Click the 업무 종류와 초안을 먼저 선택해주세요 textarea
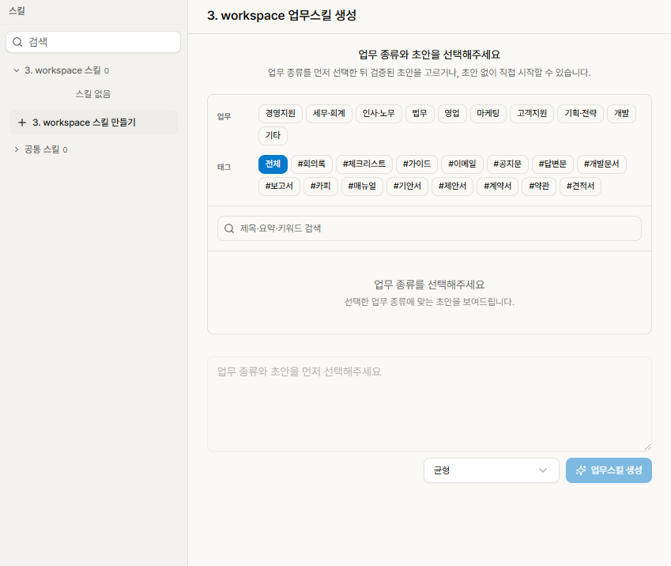This screenshot has height=566, width=671. click(429, 404)
